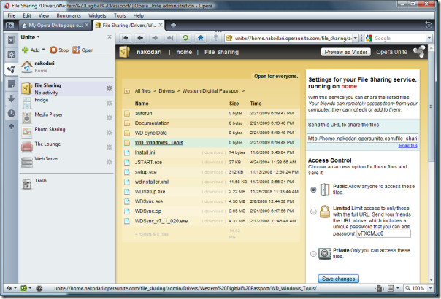
Task: Select the Limited access radio button
Action: pos(313,212)
